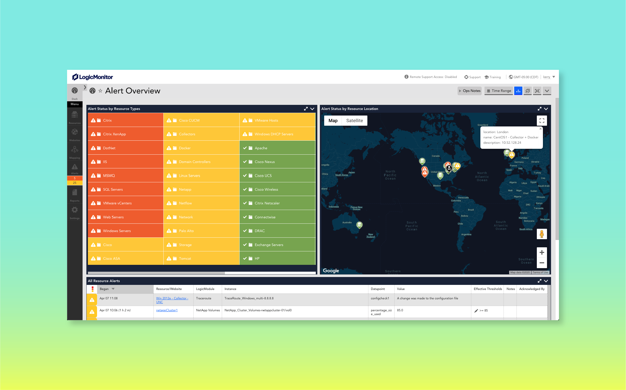
Task: Click the Time Range selector icon
Action: click(500, 91)
